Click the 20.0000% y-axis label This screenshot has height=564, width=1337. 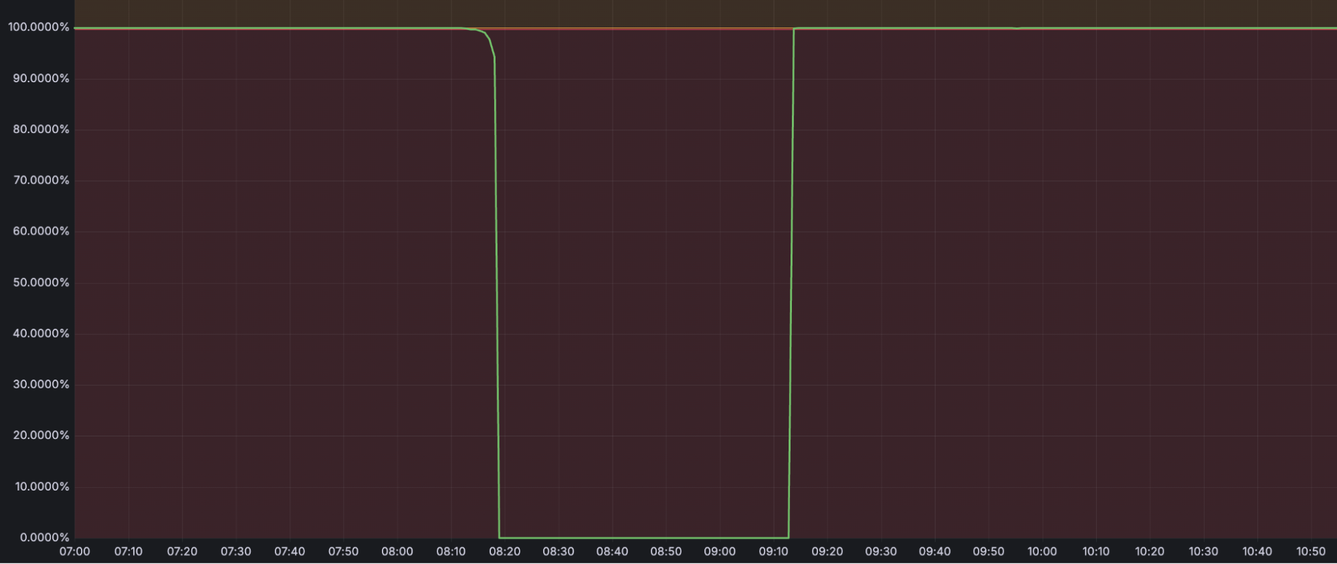click(41, 434)
